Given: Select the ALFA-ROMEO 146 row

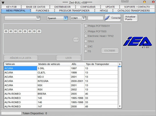Looking at the screenshot, I should [61, 102].
